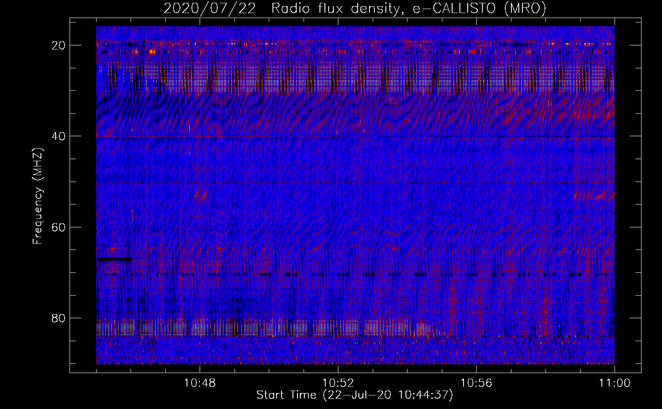662x409 pixels.
Task: Click the 'Start Time (22-Jul-20 10:44:37)' axis label
Action: tap(355, 395)
